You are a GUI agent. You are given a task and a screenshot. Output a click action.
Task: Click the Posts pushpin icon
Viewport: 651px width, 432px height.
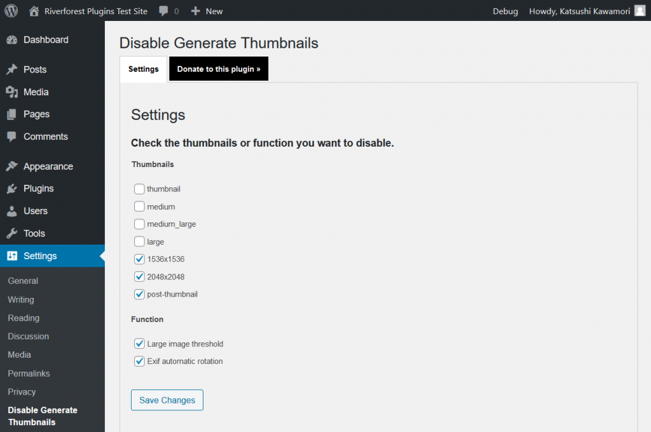pos(11,70)
